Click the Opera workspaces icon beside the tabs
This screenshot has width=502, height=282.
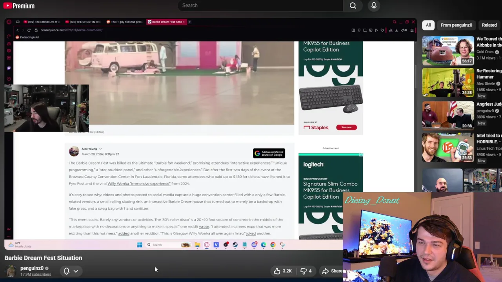point(18,22)
